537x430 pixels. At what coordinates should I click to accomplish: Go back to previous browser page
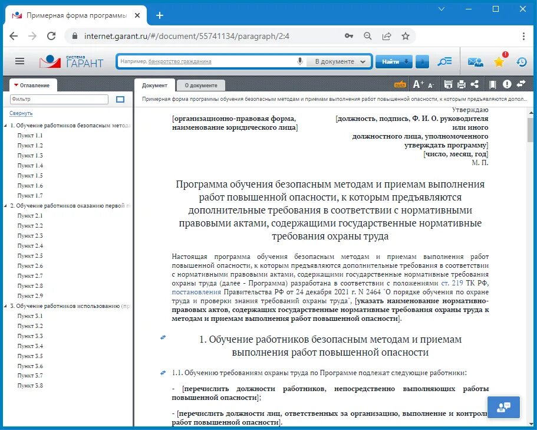coord(14,36)
